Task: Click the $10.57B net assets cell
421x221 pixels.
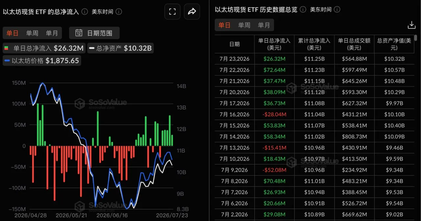Action: click(x=394, y=70)
